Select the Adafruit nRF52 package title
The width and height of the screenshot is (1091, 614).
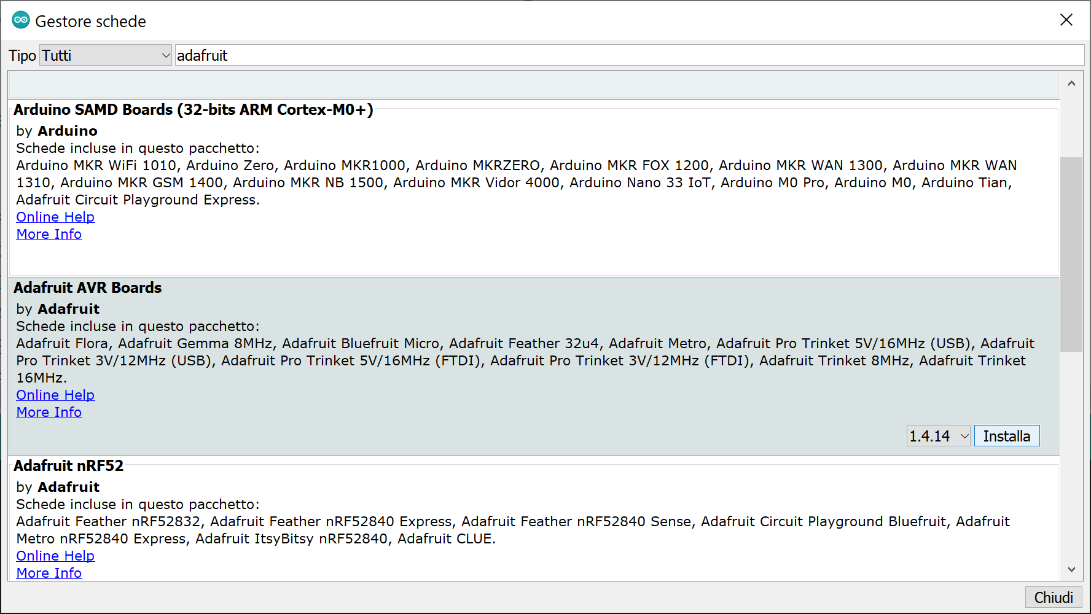click(69, 465)
